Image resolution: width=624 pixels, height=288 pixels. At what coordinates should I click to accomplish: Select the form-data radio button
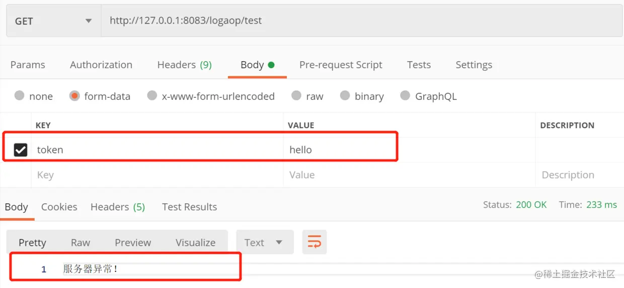[74, 96]
